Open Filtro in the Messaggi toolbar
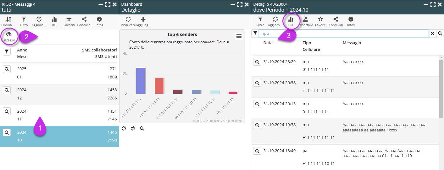 [x=24, y=21]
